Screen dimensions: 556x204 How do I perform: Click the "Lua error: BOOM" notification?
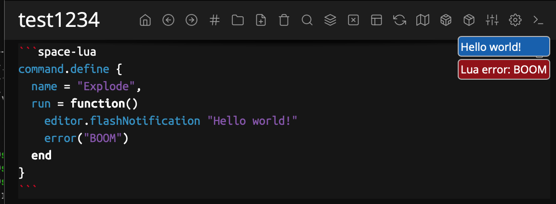[x=503, y=70]
